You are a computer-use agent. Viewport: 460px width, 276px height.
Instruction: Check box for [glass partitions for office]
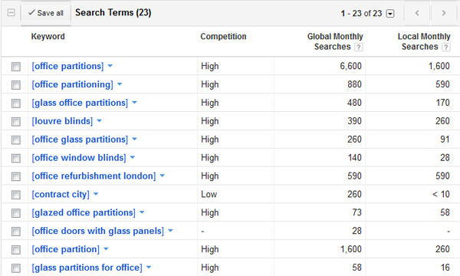coord(16,268)
